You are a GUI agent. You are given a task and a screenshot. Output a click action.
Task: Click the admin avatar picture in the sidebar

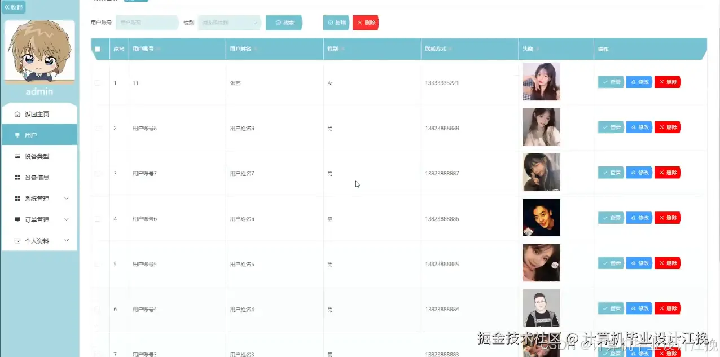[x=39, y=52]
